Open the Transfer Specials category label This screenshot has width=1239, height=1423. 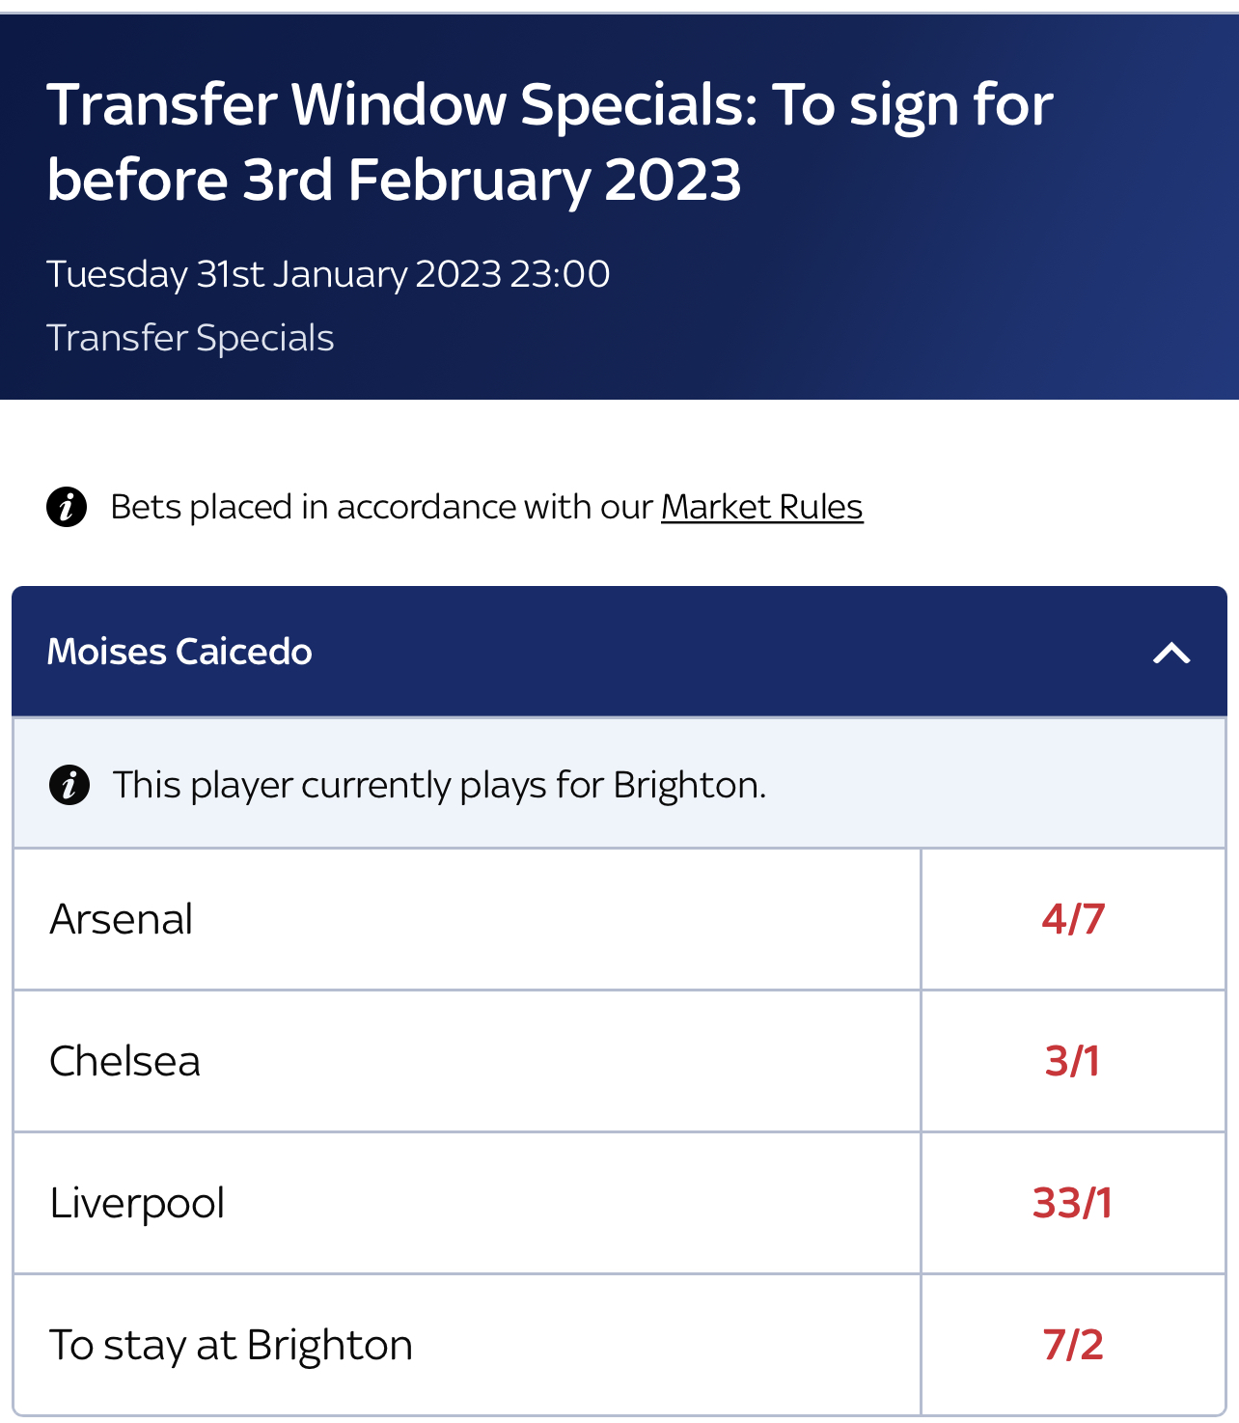pyautogui.click(x=190, y=338)
